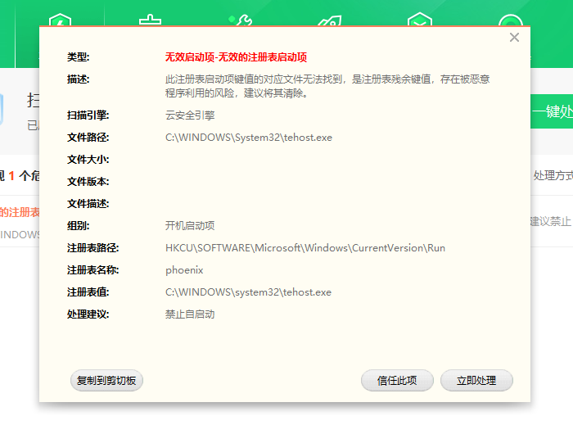Open the rocket speed-up icon in toolbar
The image size is (573, 425).
coord(330,20)
